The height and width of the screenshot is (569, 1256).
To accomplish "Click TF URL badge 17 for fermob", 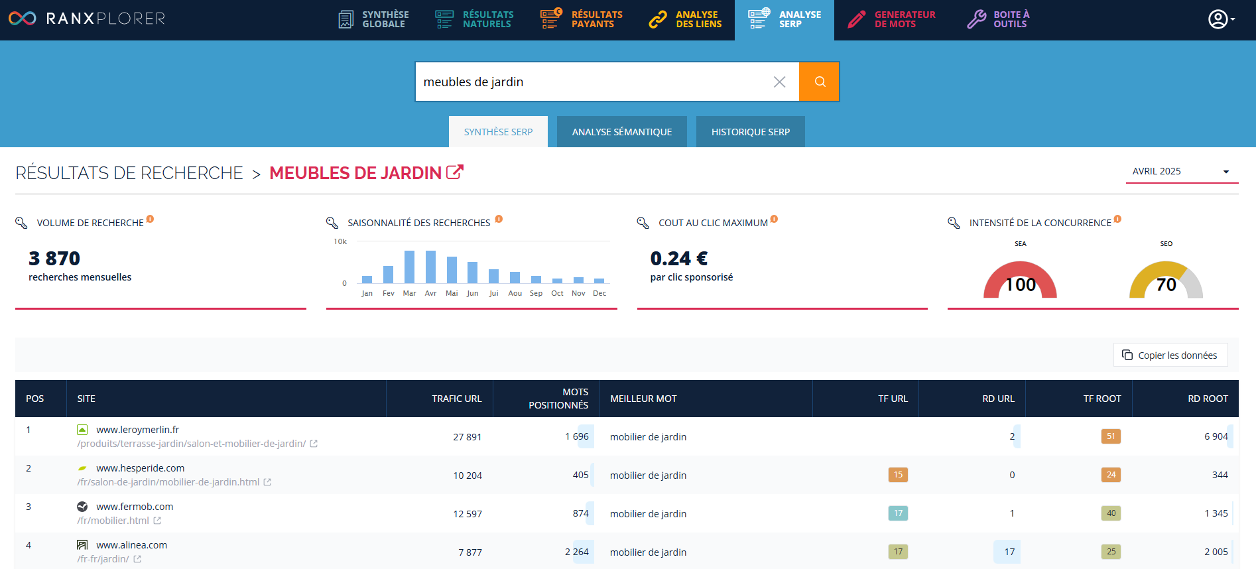I will [x=898, y=513].
